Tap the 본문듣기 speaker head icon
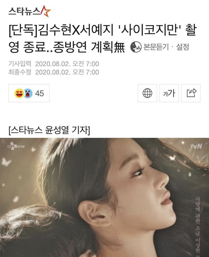This screenshot has height=257, width=209. point(136,47)
